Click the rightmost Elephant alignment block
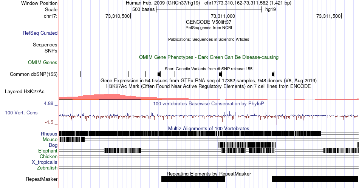Viewport: 359px width, 188px height. [x=341, y=151]
